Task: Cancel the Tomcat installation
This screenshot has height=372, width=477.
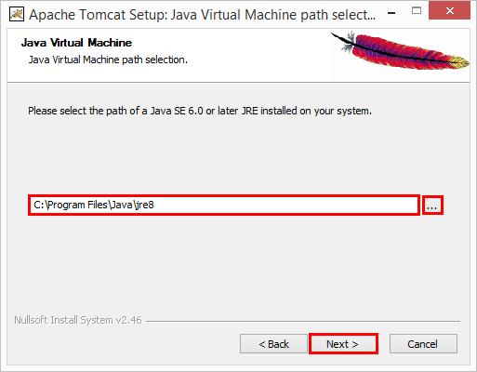Action: 423,344
